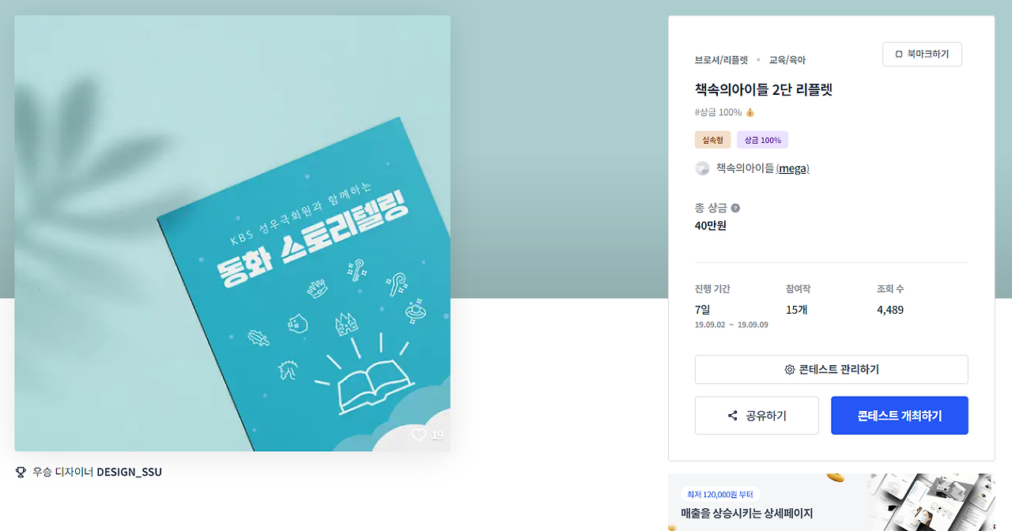Click the gear icon in 콘테스트 관리하기
The image size is (1012, 531).
click(x=789, y=370)
